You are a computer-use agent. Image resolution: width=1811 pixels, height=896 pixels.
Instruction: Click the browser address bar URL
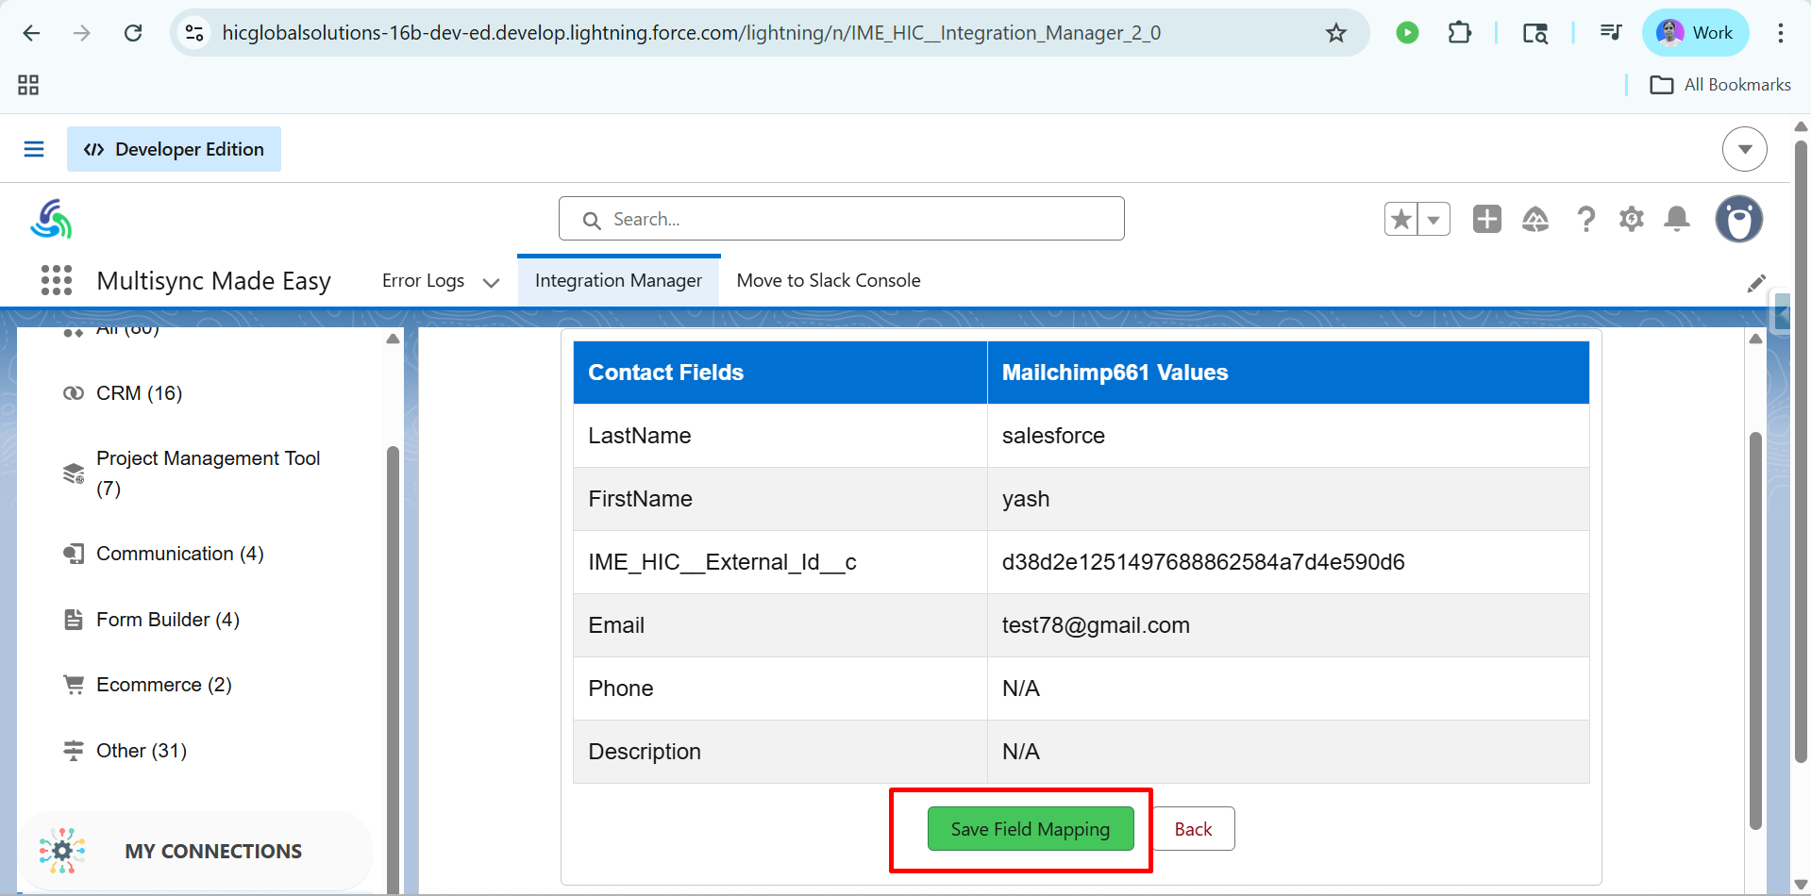[691, 33]
